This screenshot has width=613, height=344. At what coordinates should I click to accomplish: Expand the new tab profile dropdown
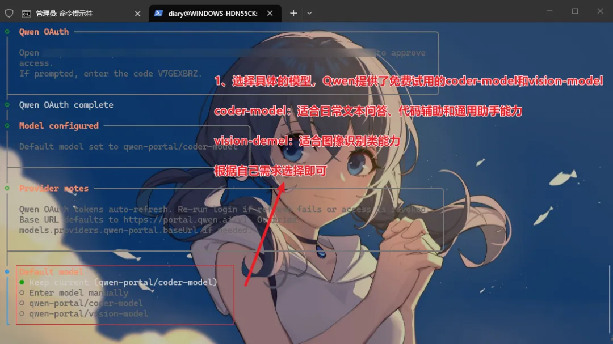pyautogui.click(x=309, y=13)
